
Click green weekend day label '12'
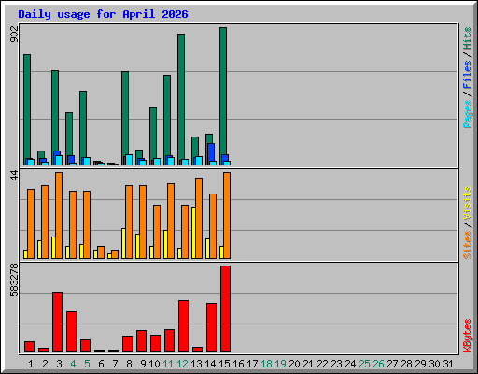[x=182, y=364]
